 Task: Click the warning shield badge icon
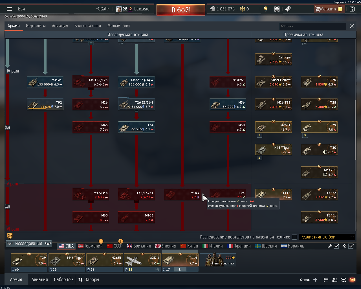(x=10, y=236)
